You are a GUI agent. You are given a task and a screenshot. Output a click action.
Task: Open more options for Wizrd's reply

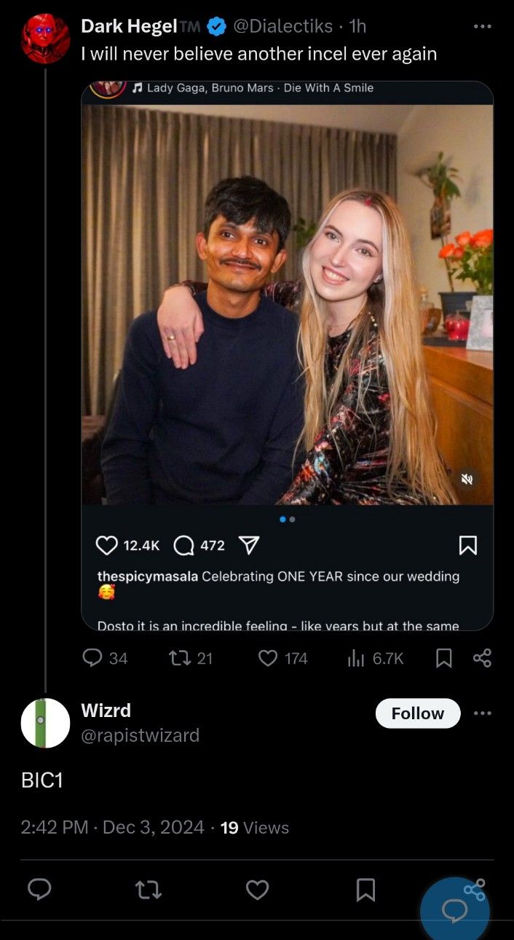482,713
